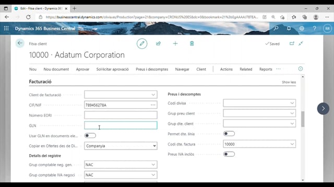The height and width of the screenshot is (187, 334).
Task: Open the settings gear in the header
Action: (x=302, y=28)
